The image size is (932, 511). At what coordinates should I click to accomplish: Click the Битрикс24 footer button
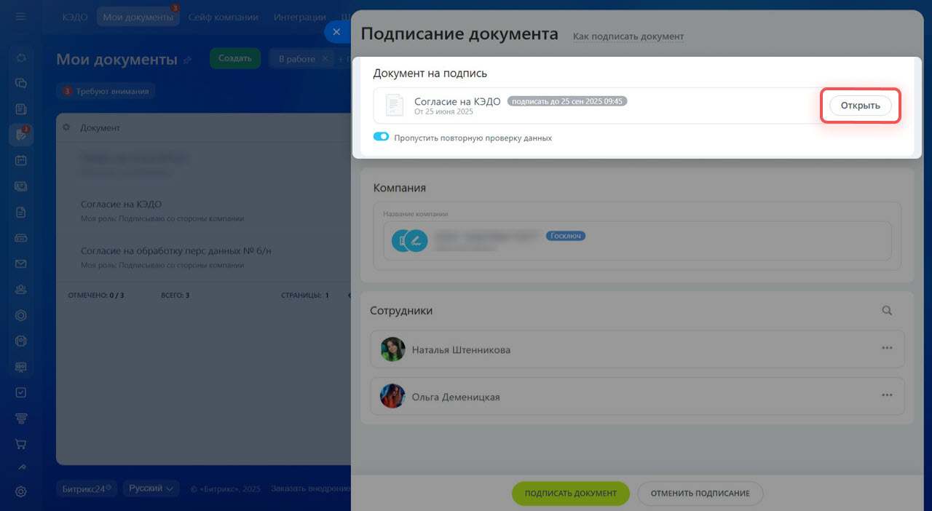(86, 488)
